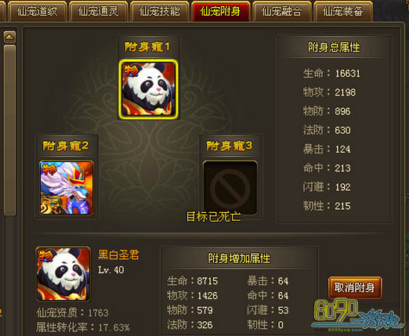Open the 仙宠道纹 tab

[x=37, y=11]
